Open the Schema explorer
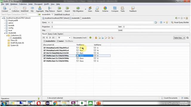This screenshot has height=107, width=191. 105,9
